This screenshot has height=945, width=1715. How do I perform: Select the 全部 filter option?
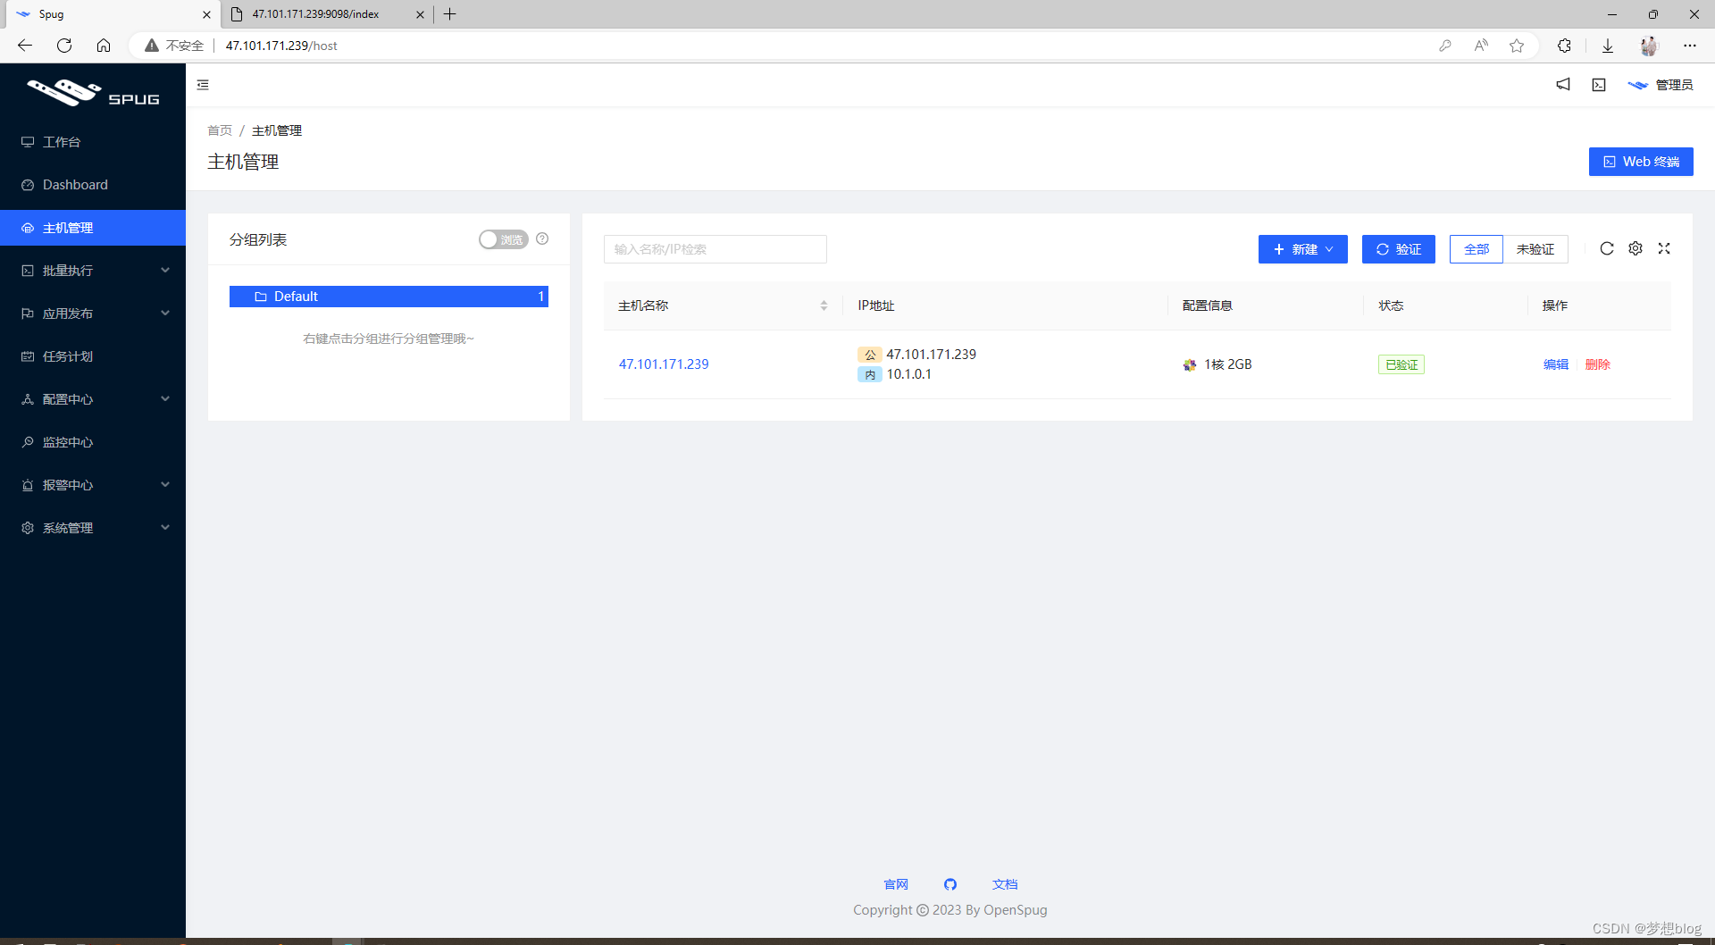[x=1477, y=249]
